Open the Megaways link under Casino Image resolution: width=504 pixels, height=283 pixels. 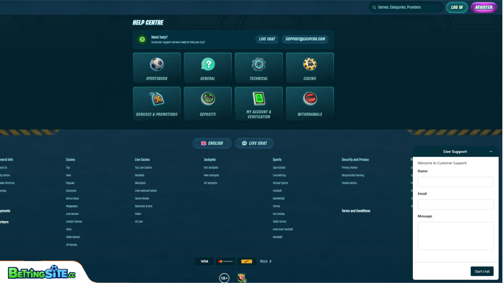[x=72, y=206]
